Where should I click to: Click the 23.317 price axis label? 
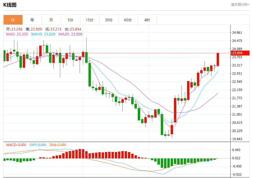pyautogui.click(x=237, y=65)
